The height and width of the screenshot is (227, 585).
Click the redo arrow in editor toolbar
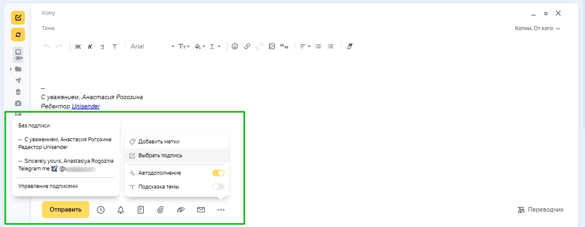click(59, 46)
